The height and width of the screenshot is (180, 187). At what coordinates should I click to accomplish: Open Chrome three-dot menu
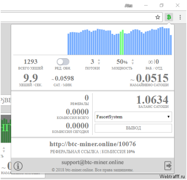coord(180,17)
